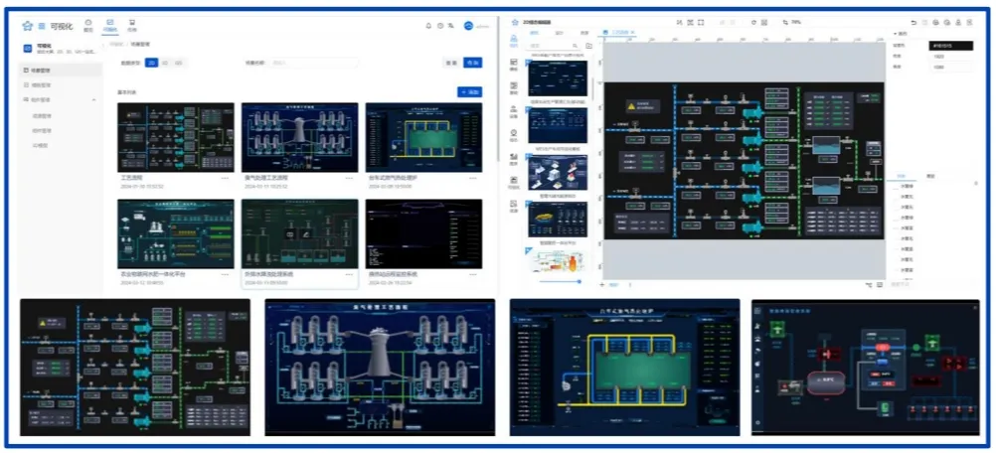Focus the template search box in editor
This screenshot has height=453, width=996.
(554, 46)
